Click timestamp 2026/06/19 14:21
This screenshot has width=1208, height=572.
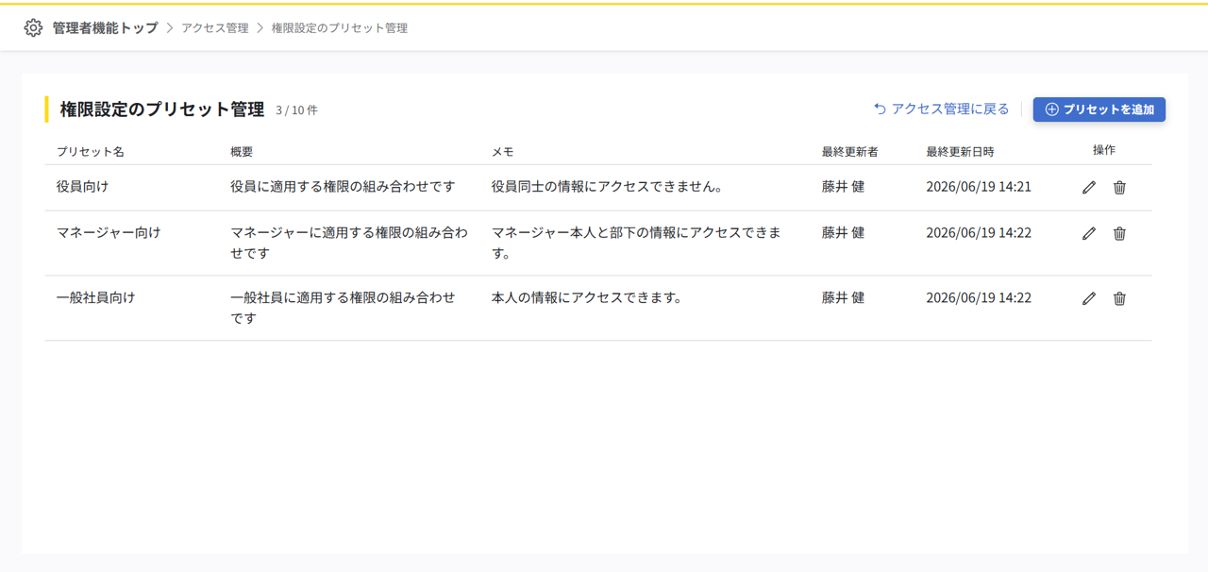click(979, 187)
